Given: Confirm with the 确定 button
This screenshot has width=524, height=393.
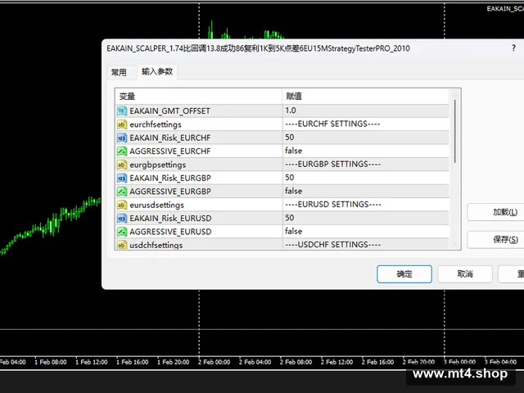Looking at the screenshot, I should [404, 274].
